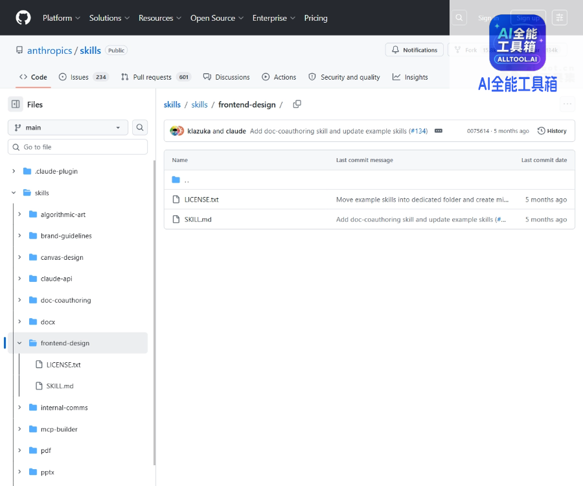Open Enterprise dropdown in header

[273, 18]
